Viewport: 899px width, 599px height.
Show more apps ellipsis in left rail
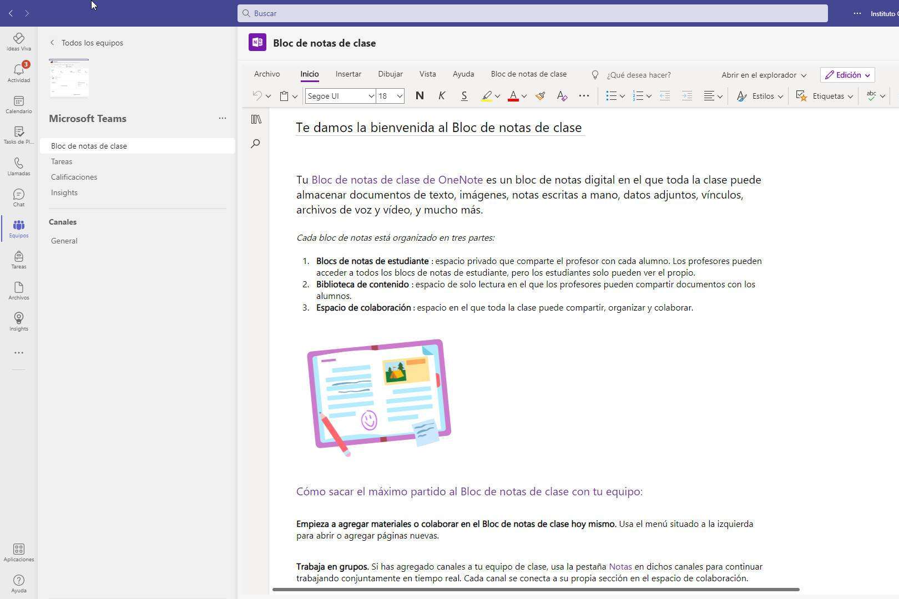18,353
